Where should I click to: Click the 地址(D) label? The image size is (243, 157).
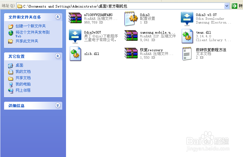tap(8, 6)
